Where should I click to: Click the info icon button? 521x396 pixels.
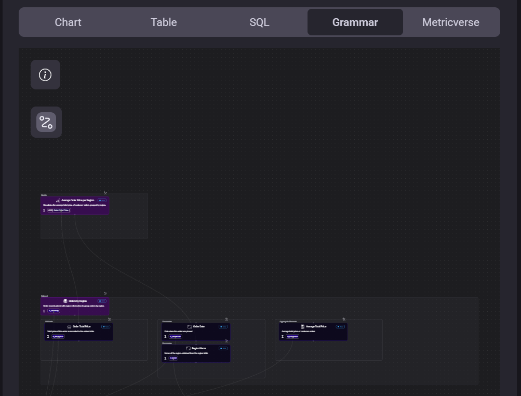[45, 75]
